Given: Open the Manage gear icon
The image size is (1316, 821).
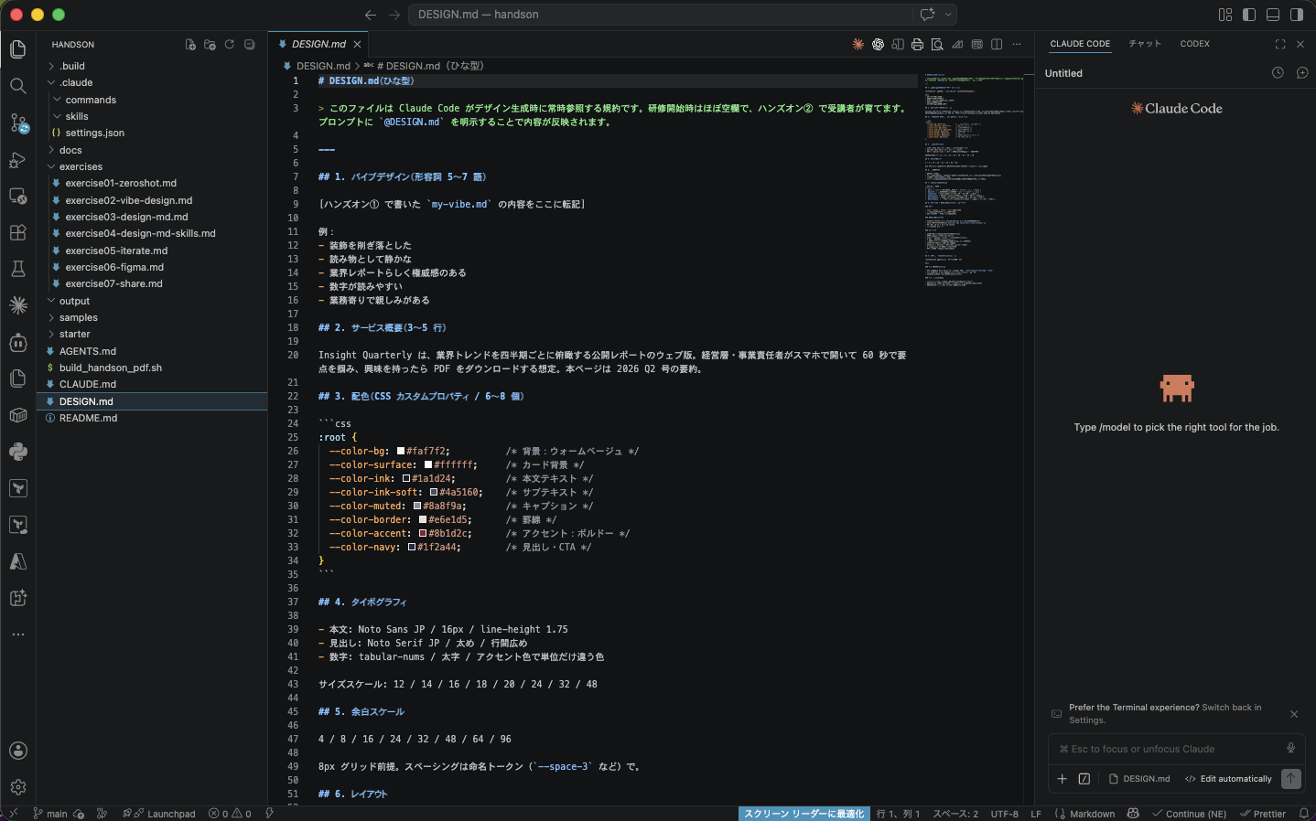Looking at the screenshot, I should (17, 787).
